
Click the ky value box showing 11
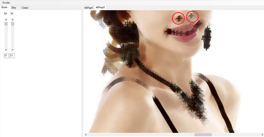tap(12, 56)
